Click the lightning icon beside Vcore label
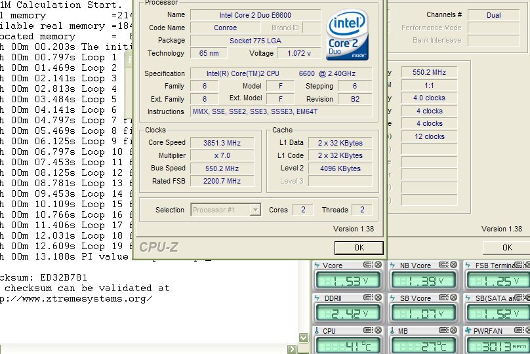The height and width of the screenshot is (354, 530). coord(317,265)
